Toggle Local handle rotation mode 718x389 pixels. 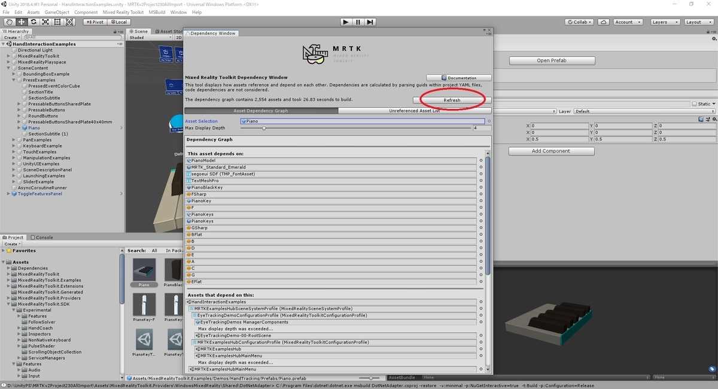[118, 22]
